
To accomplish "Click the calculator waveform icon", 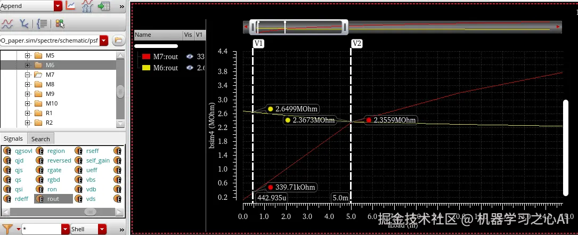I will click(87, 5).
